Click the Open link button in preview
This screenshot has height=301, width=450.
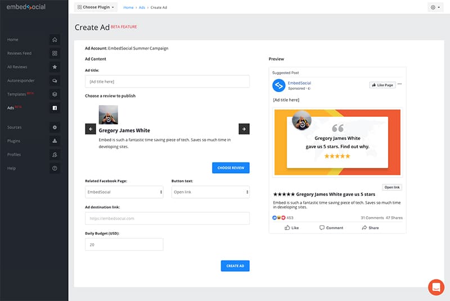(391, 188)
